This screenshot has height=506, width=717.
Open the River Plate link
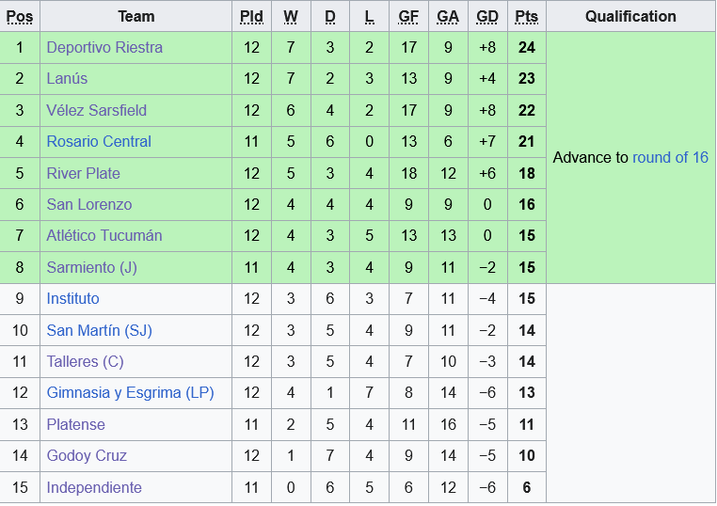83,173
